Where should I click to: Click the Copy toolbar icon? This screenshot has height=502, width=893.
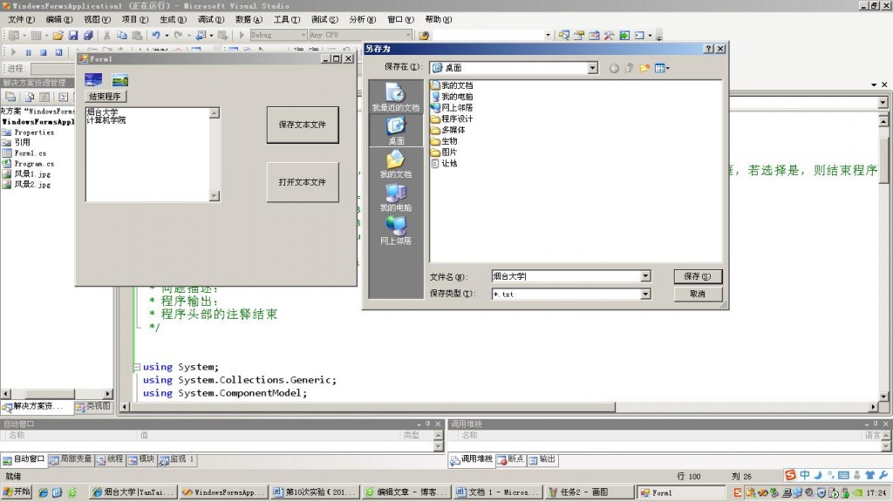[122, 35]
